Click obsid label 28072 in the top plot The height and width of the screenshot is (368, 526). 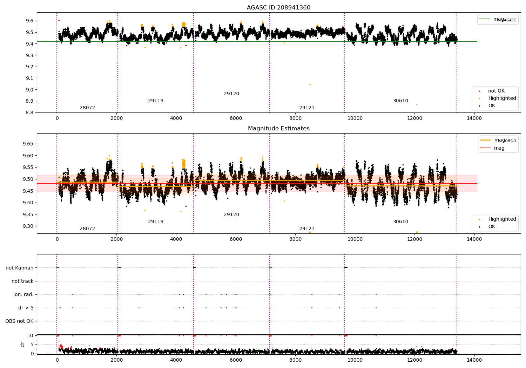pos(87,108)
